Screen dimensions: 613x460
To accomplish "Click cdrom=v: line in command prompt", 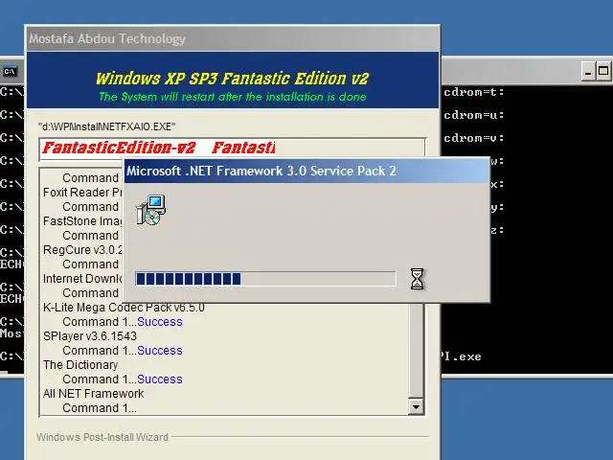I will 474,138.
